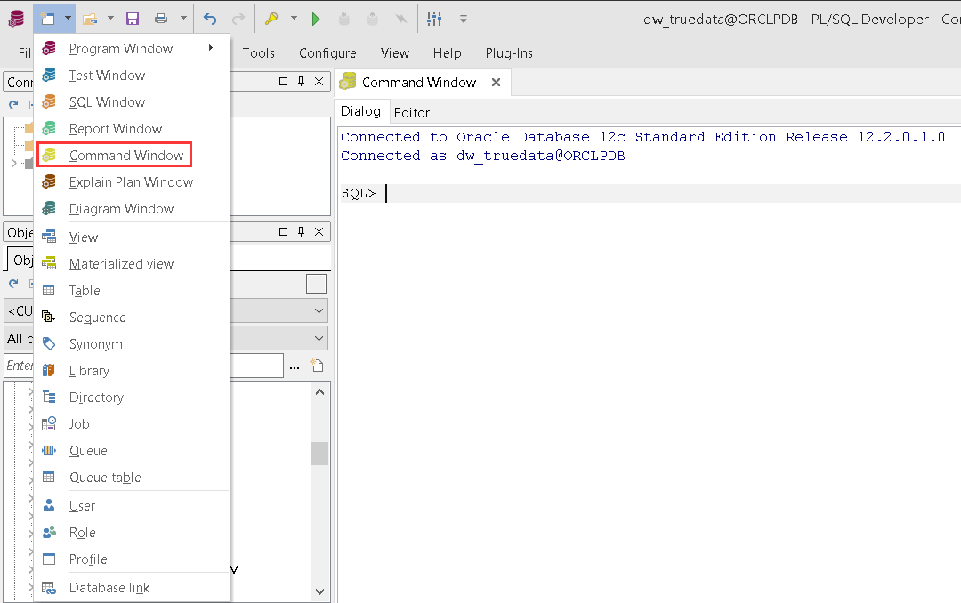
Task: Open the All objects filter dropdown
Action: click(319, 338)
